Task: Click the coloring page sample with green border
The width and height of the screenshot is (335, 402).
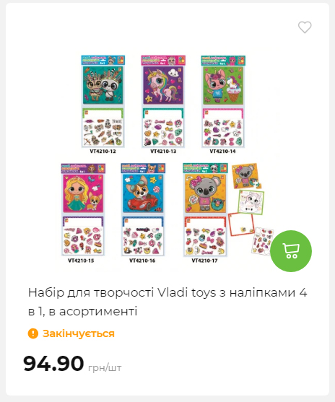Action: click(251, 202)
